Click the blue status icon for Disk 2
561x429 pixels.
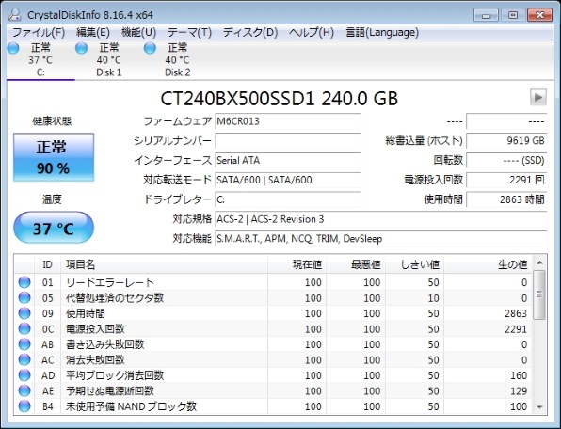pos(150,48)
